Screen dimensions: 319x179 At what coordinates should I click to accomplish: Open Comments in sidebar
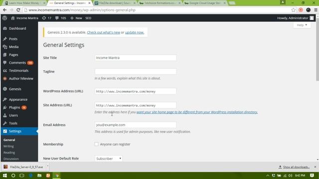pos(17,63)
